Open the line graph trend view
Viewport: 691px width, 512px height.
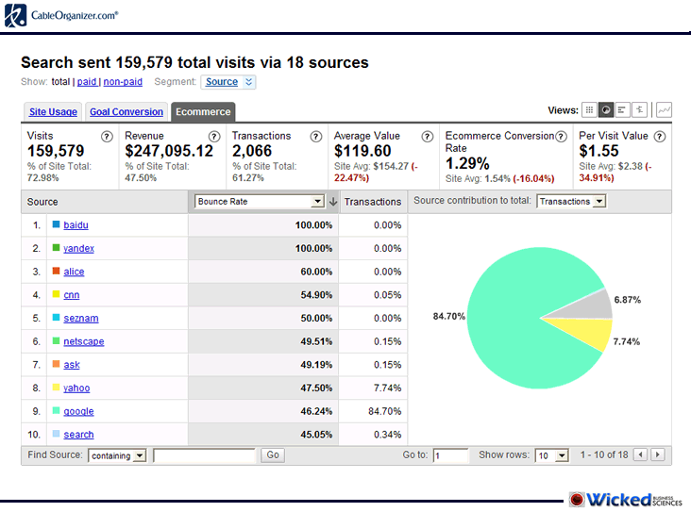pos(664,110)
